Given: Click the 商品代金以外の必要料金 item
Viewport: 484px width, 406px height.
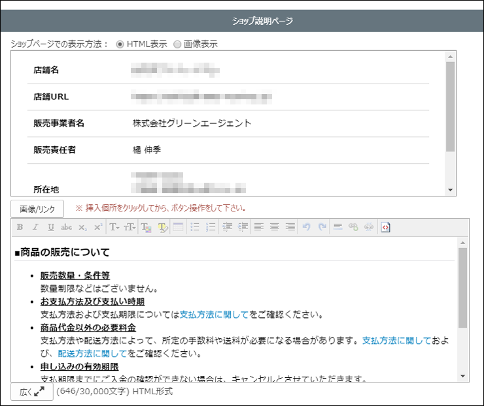Looking at the screenshot, I should tap(88, 328).
